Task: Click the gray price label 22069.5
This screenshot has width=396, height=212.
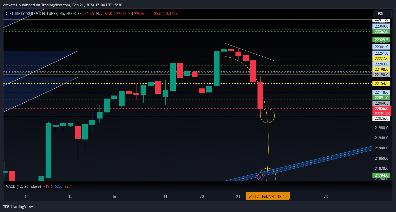Action: pyautogui.click(x=382, y=103)
